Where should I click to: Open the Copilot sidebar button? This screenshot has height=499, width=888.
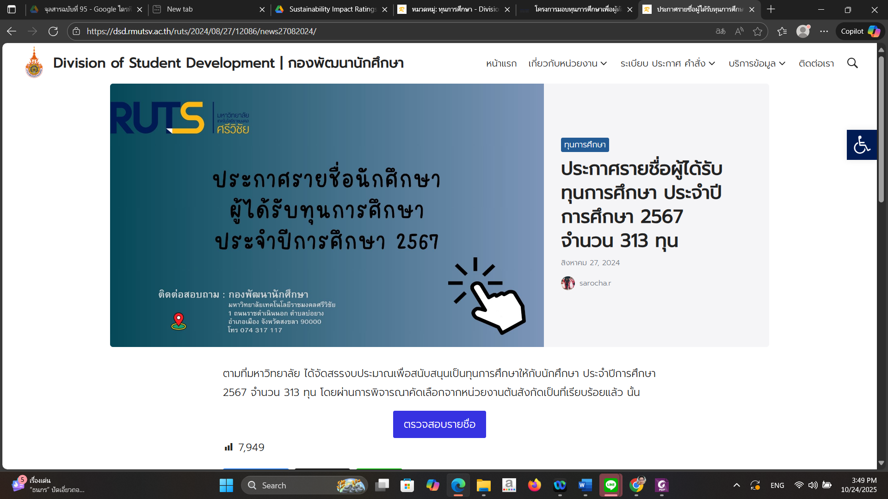(x=860, y=31)
